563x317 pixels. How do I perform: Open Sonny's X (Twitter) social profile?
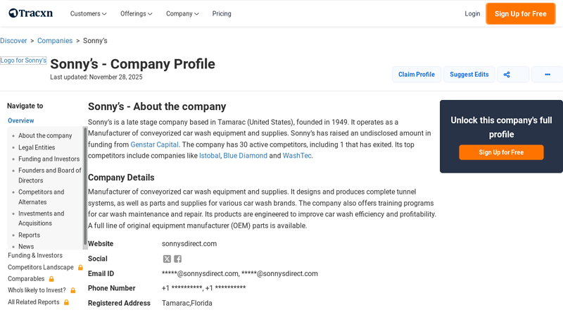click(167, 259)
